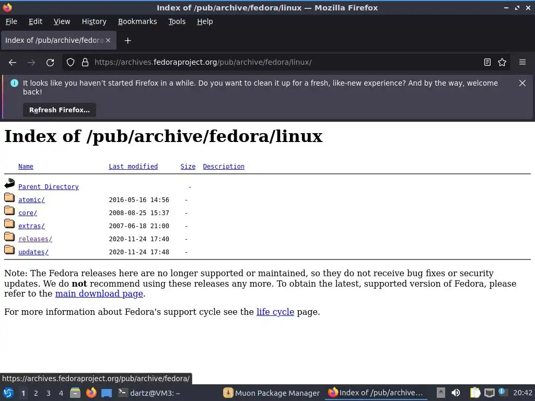Image resolution: width=535 pixels, height=401 pixels.
Task: Click the network status tray icon
Action: [489, 393]
